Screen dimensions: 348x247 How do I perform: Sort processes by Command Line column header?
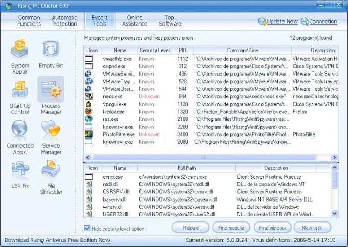click(243, 50)
